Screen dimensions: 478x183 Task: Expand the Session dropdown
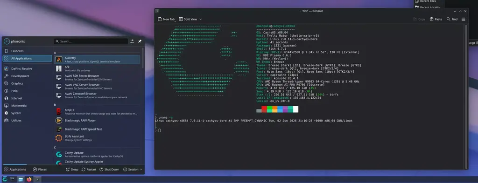133,169
